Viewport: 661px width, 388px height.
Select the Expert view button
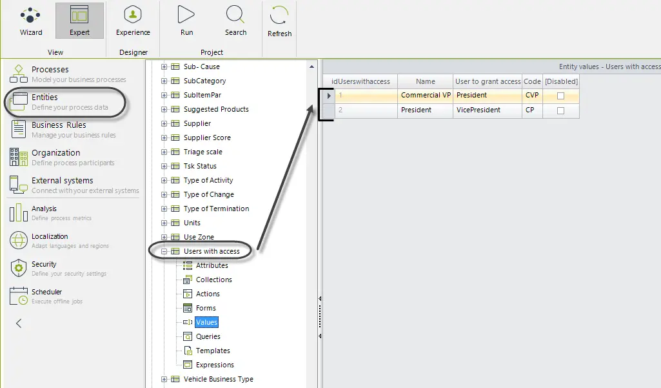tap(79, 21)
